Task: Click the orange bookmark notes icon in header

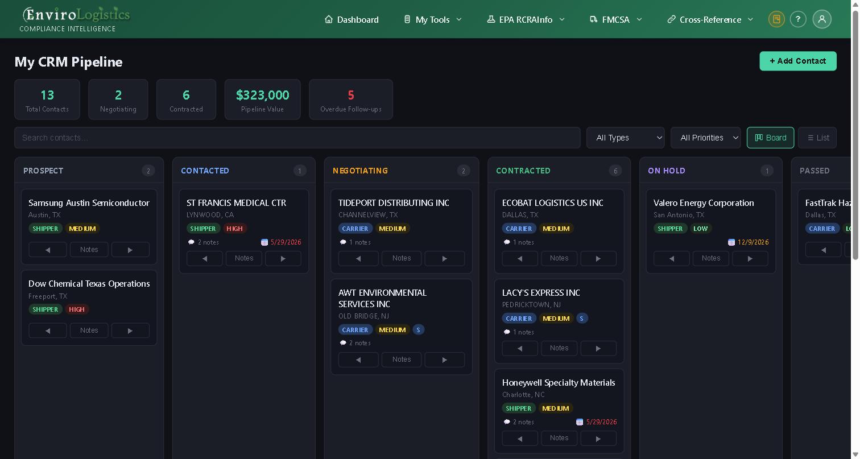Action: (776, 19)
